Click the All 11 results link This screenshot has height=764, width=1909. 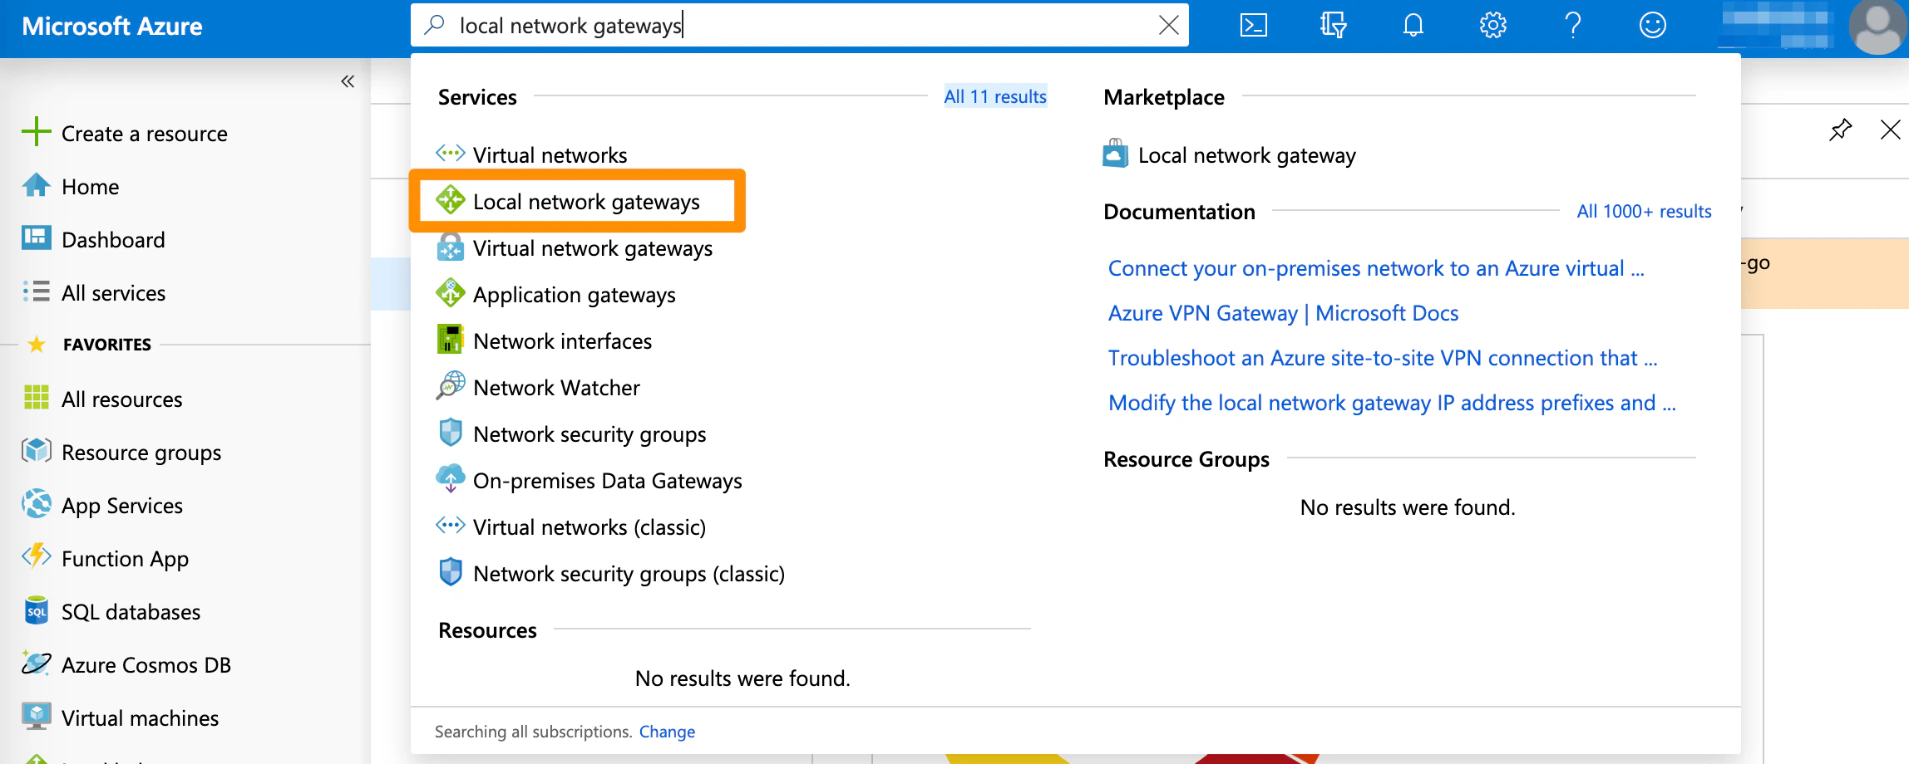coord(995,96)
